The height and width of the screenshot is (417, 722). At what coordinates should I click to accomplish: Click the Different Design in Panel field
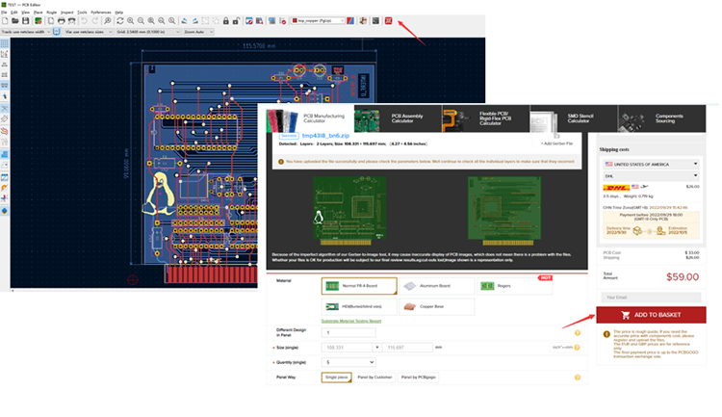[x=348, y=332]
